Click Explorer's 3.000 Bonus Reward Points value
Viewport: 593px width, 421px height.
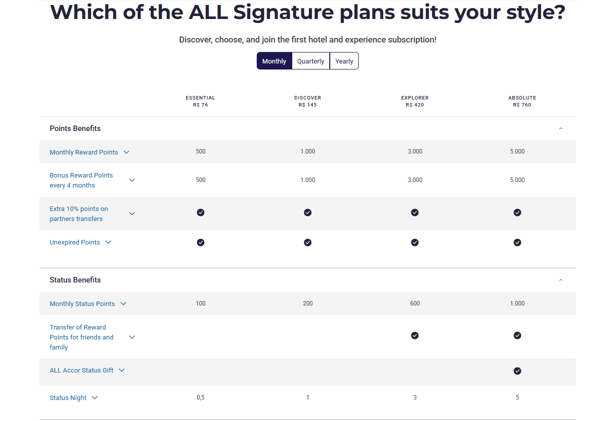click(x=415, y=180)
